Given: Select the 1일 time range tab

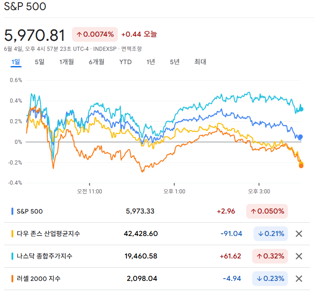Looking at the screenshot, I should pos(16,62).
